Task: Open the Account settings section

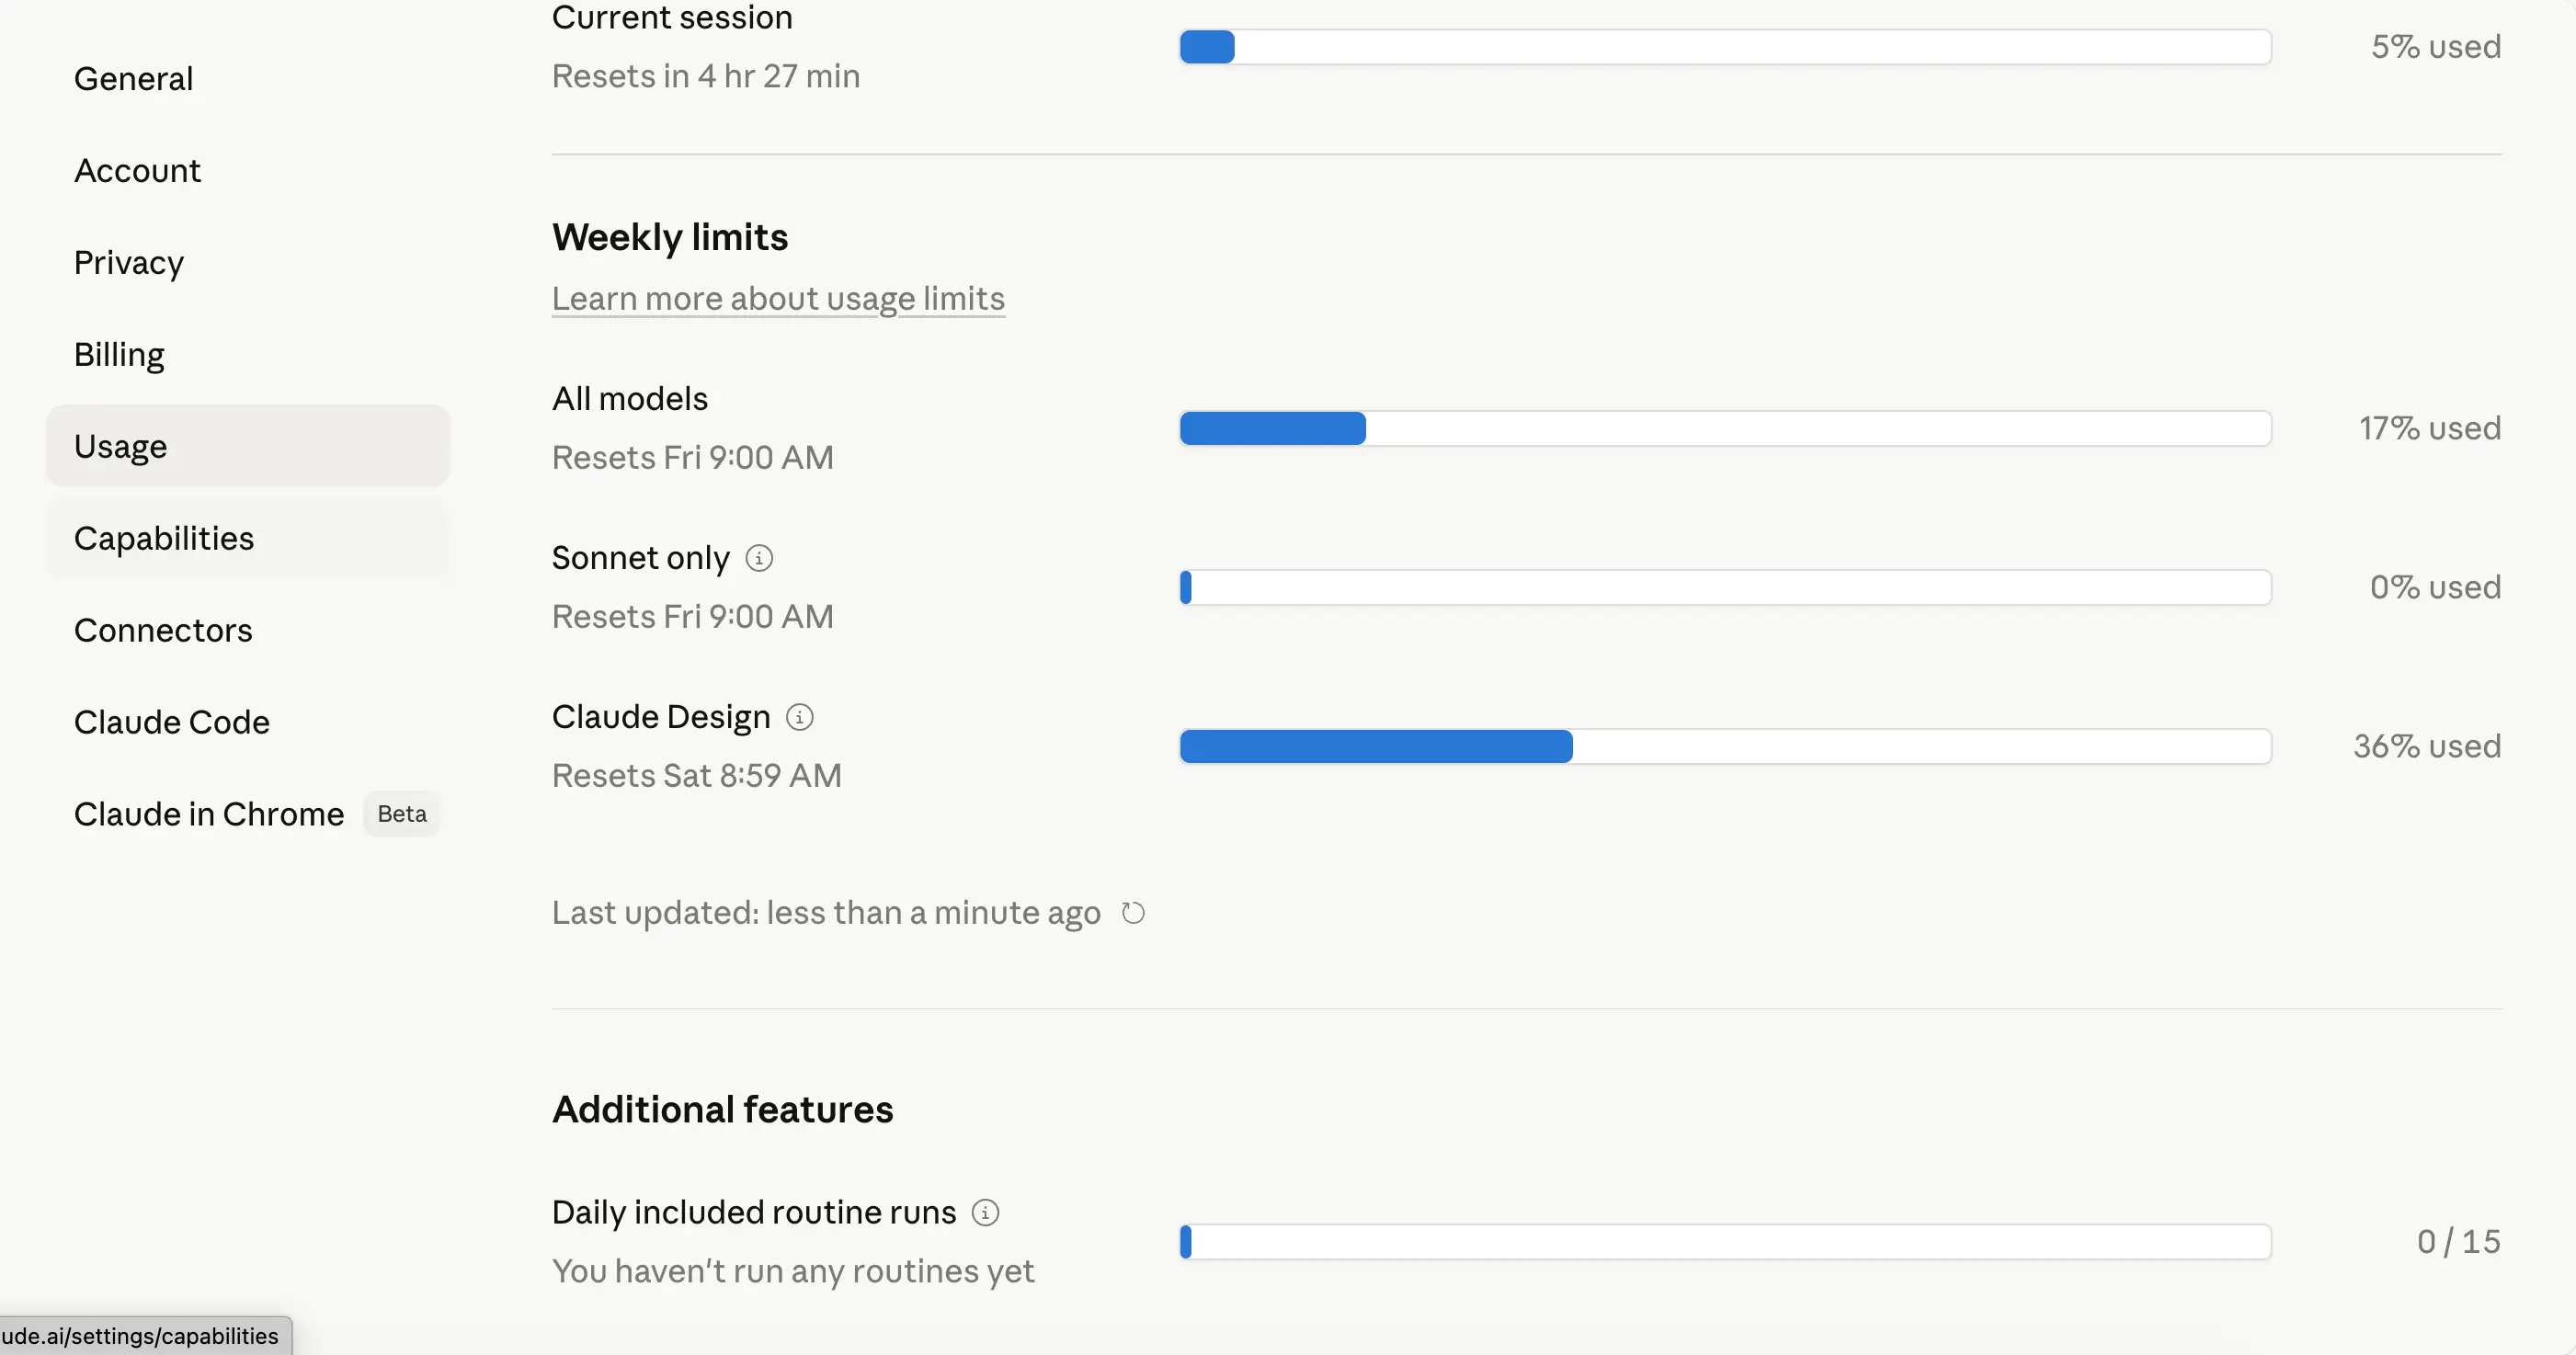Action: click(138, 171)
